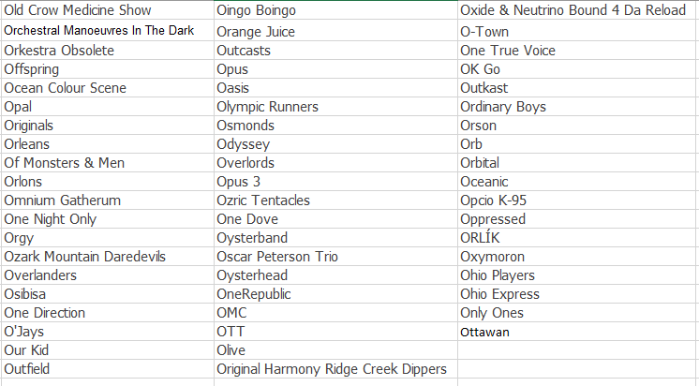The width and height of the screenshot is (699, 386).
Task: Select the ORLÍK cell
Action: click(576, 238)
